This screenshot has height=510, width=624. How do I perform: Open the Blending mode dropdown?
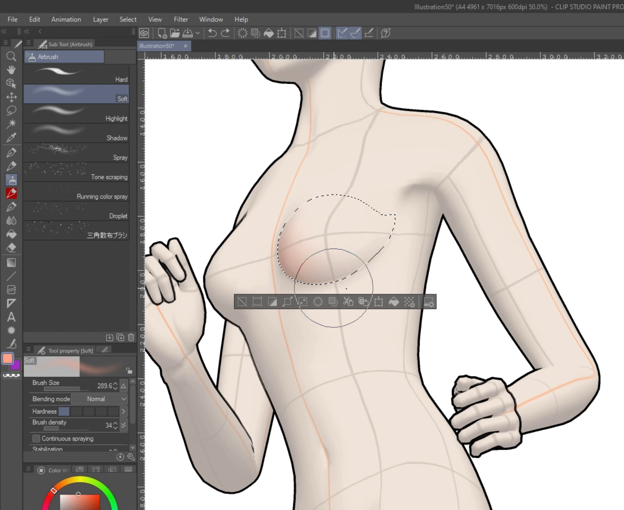100,399
